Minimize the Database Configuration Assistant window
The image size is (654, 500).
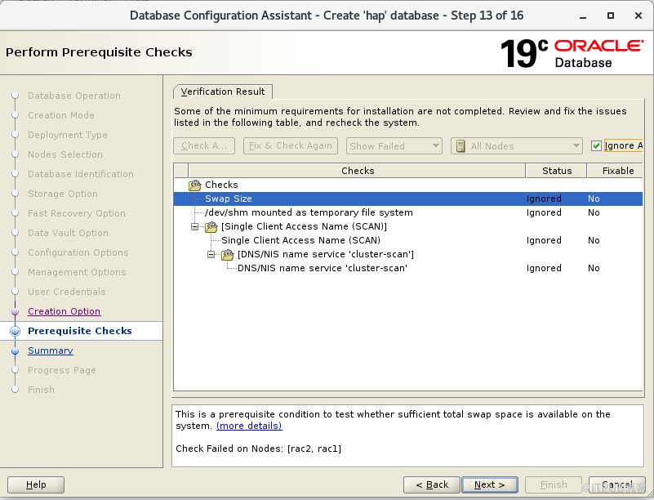(583, 16)
